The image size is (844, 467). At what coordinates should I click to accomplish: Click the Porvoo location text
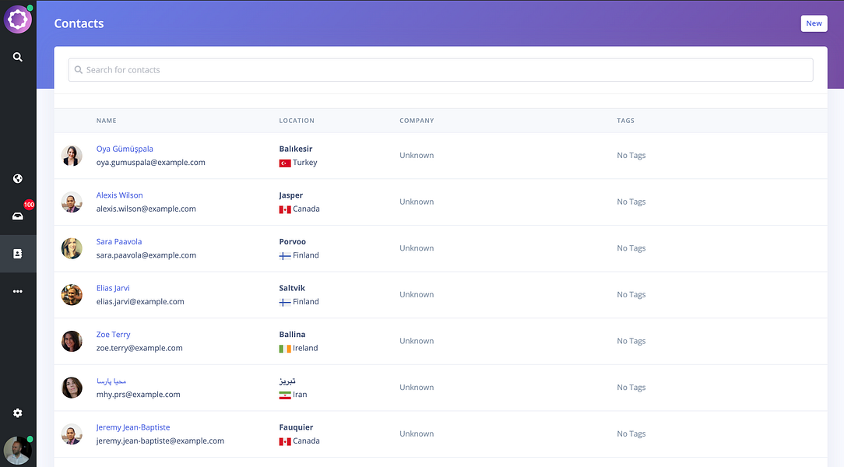point(292,241)
